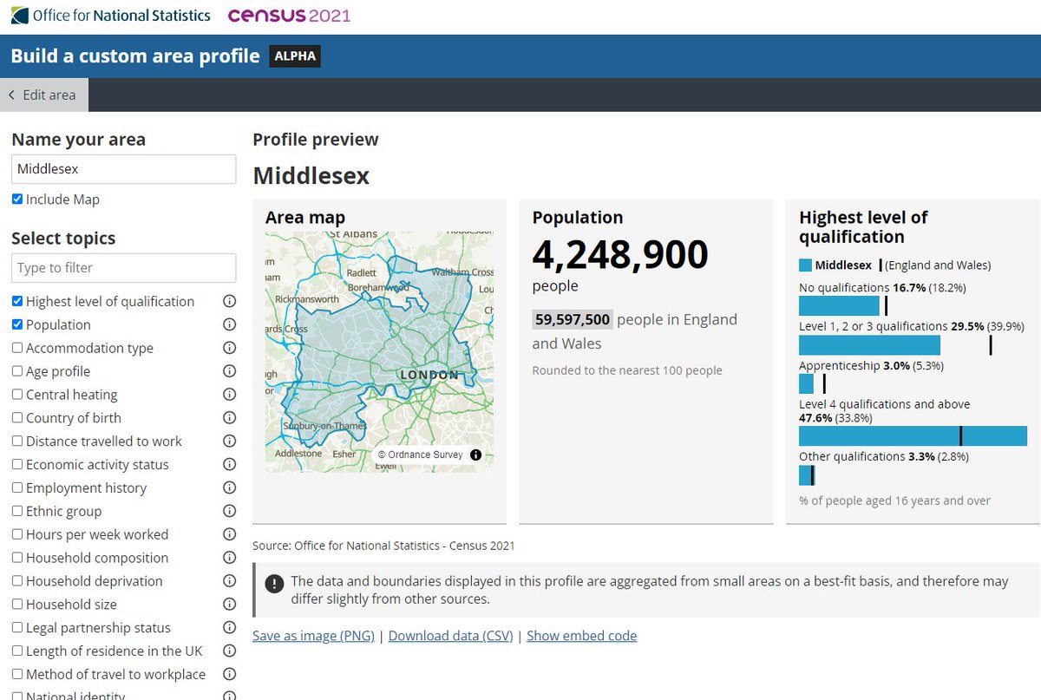Open the Build a custom area profile heading

tap(134, 56)
